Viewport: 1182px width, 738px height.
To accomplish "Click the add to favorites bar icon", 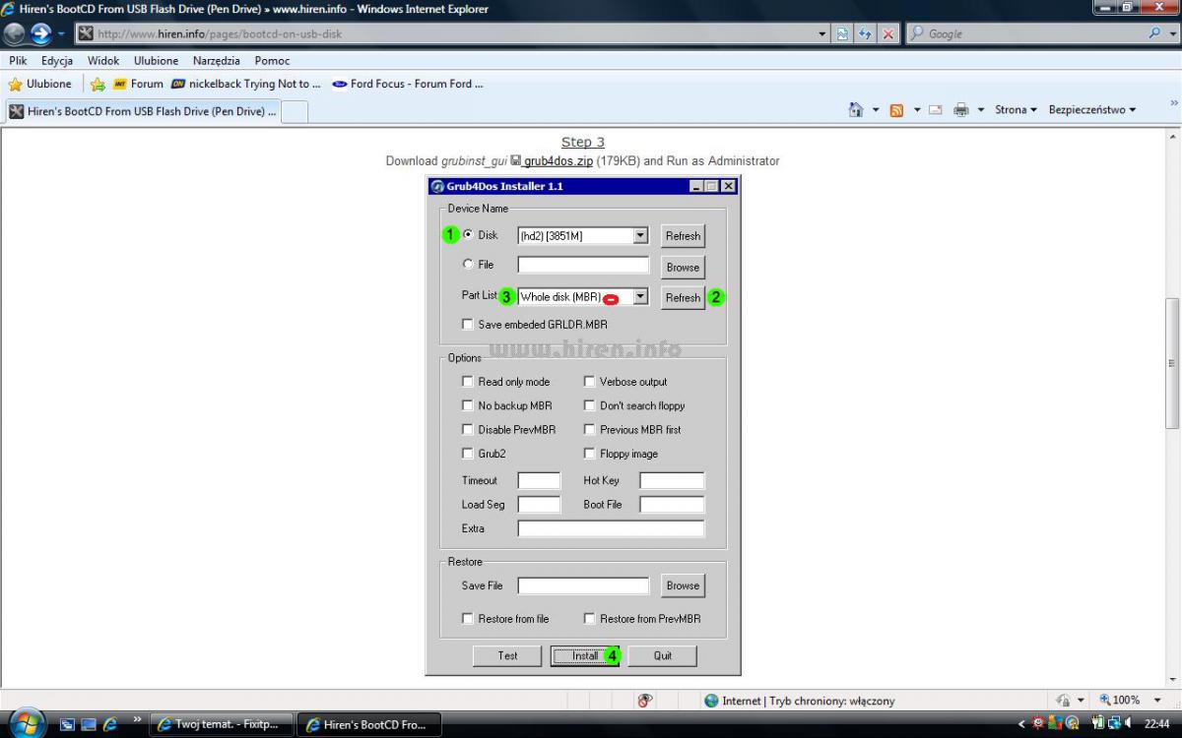I will click(98, 84).
